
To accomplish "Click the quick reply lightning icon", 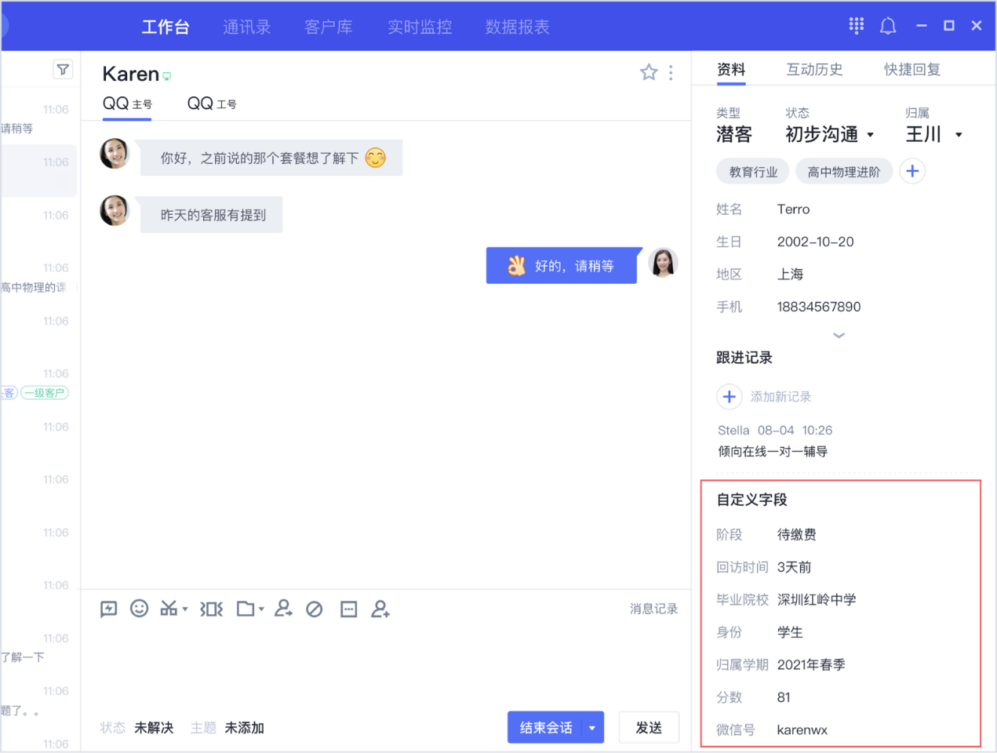I will tap(109, 609).
